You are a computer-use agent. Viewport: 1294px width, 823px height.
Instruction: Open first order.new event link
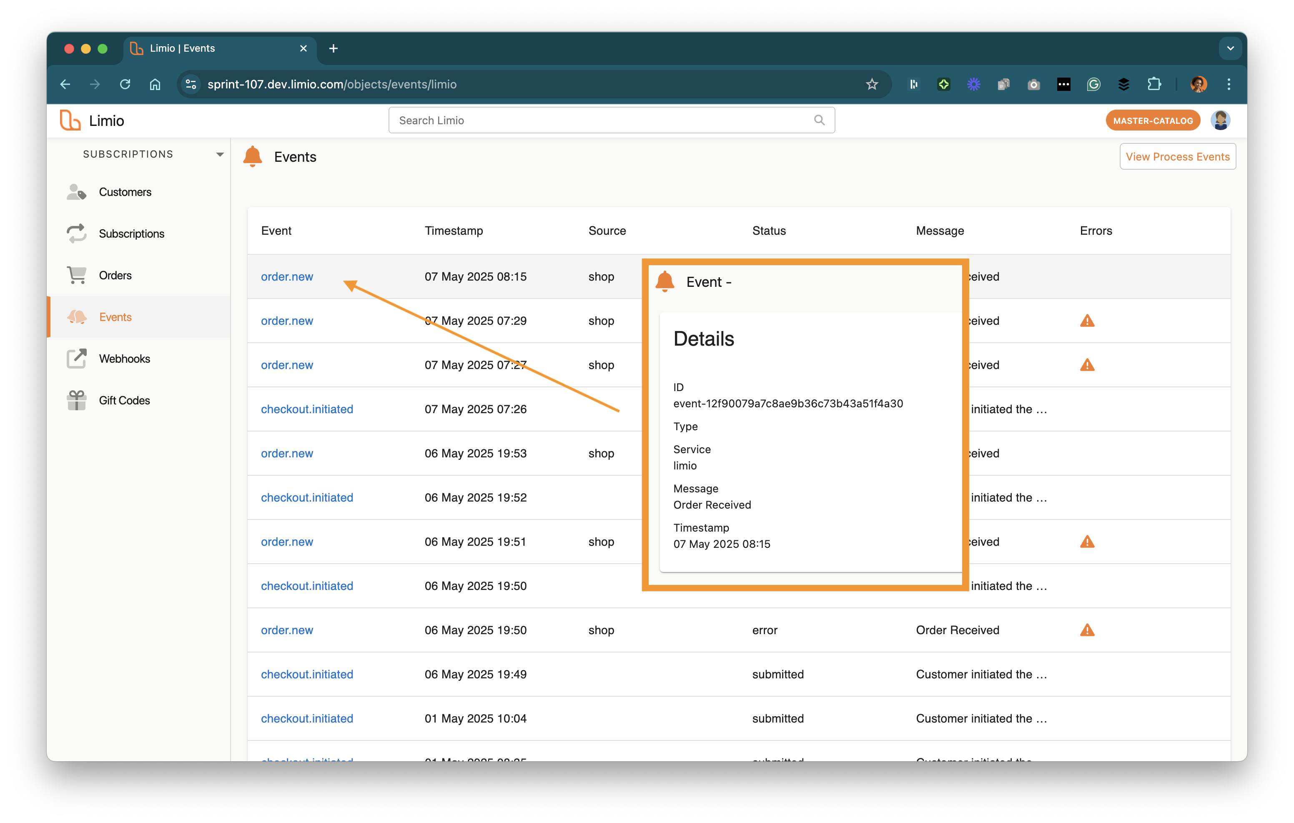(x=286, y=276)
